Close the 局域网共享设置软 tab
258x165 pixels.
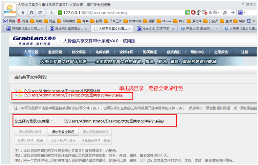click(86, 29)
